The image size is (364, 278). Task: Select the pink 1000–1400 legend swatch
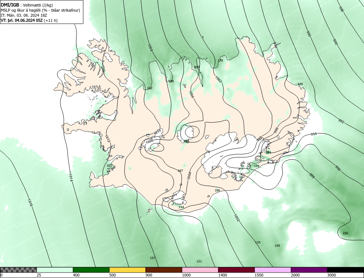pyautogui.click(x=200, y=270)
